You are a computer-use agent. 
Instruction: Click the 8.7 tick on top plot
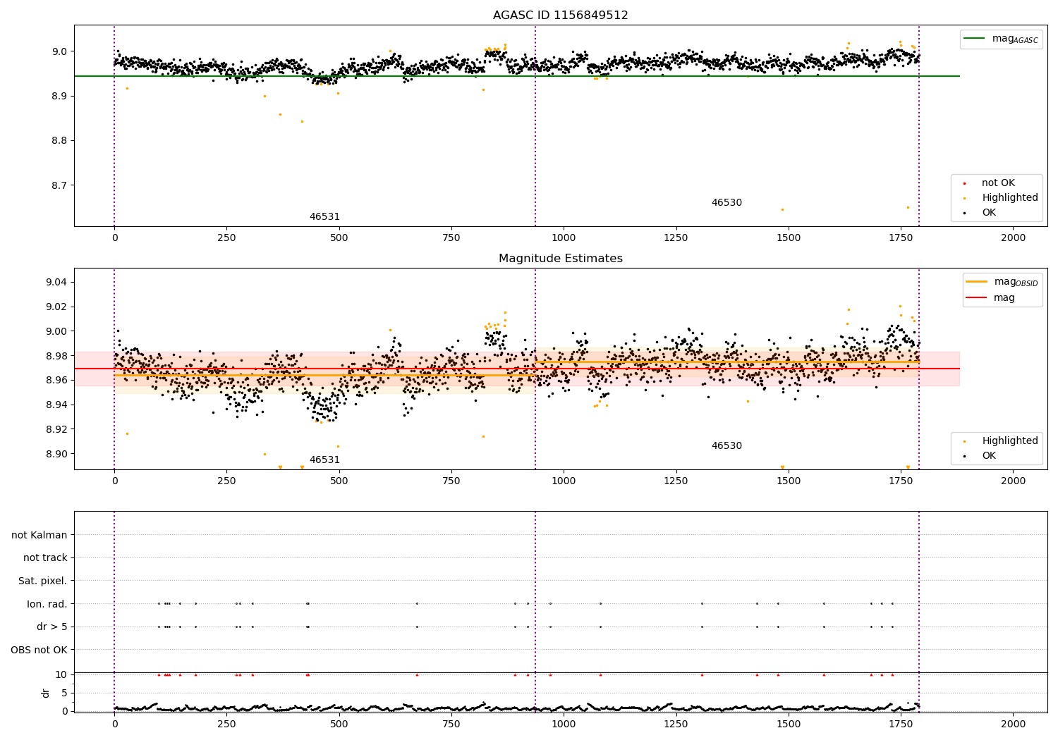[59, 185]
